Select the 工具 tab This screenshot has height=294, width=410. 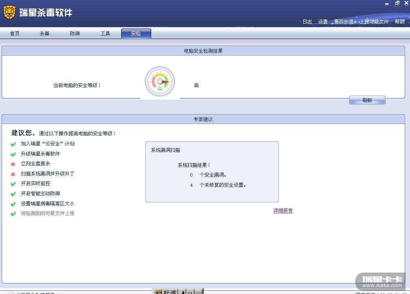click(106, 33)
